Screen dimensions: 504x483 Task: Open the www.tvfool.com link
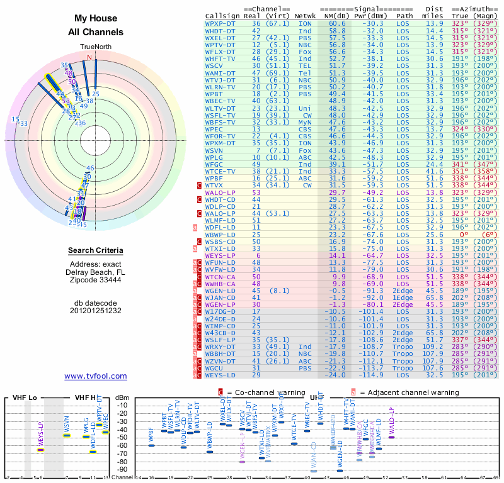(96, 376)
